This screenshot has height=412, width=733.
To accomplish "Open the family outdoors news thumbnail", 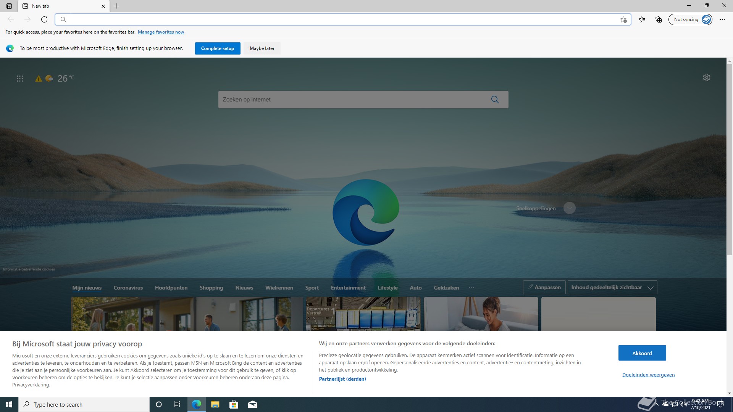I will (187, 314).
